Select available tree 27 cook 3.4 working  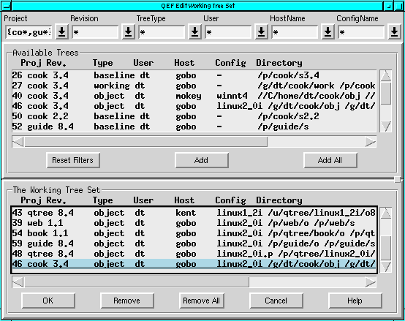tap(194, 86)
